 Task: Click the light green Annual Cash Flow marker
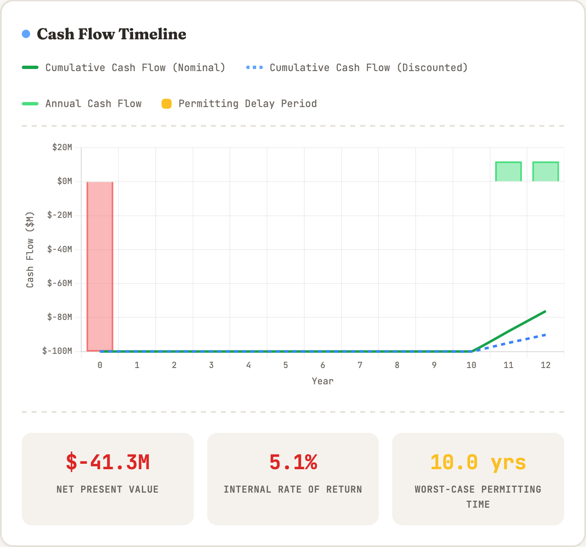[x=30, y=104]
